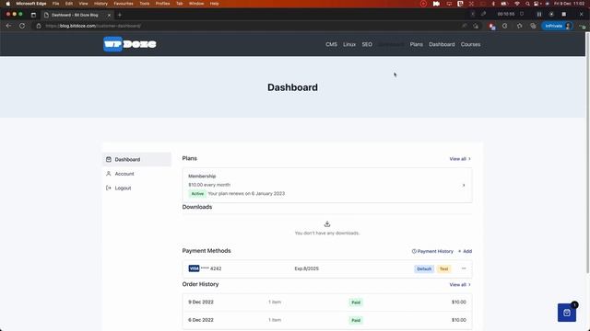Open the Dashboard item in top navigation
This screenshot has height=331, width=590.
(442, 44)
